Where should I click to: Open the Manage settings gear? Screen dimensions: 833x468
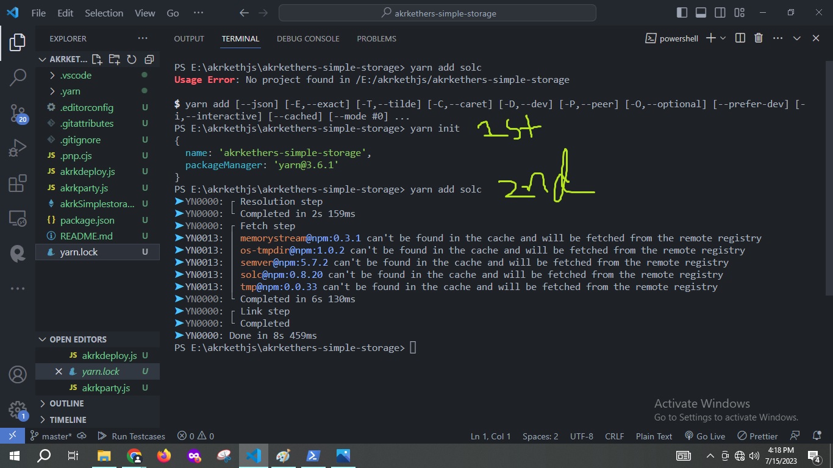(16, 411)
